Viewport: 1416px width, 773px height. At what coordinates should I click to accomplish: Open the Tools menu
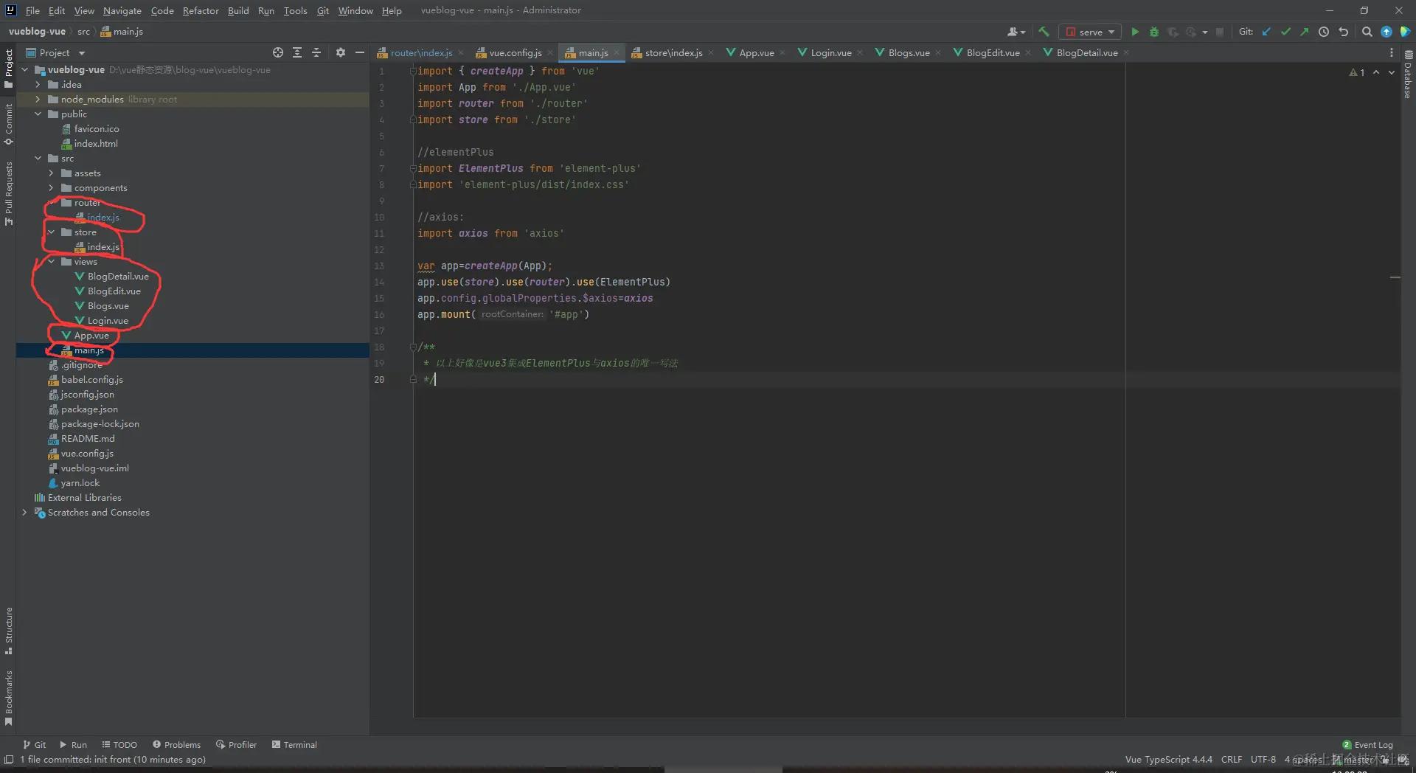click(x=295, y=10)
